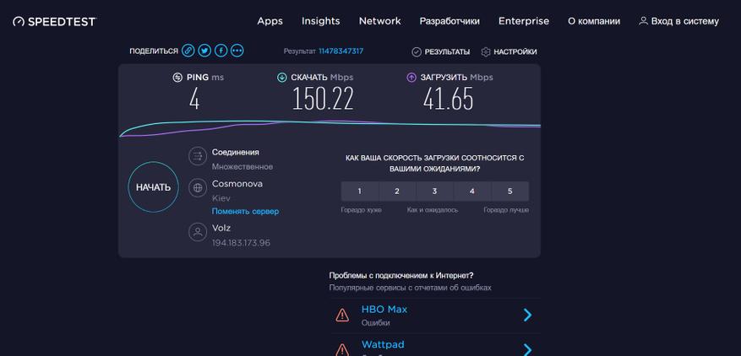Rate speed as 2

(397, 191)
